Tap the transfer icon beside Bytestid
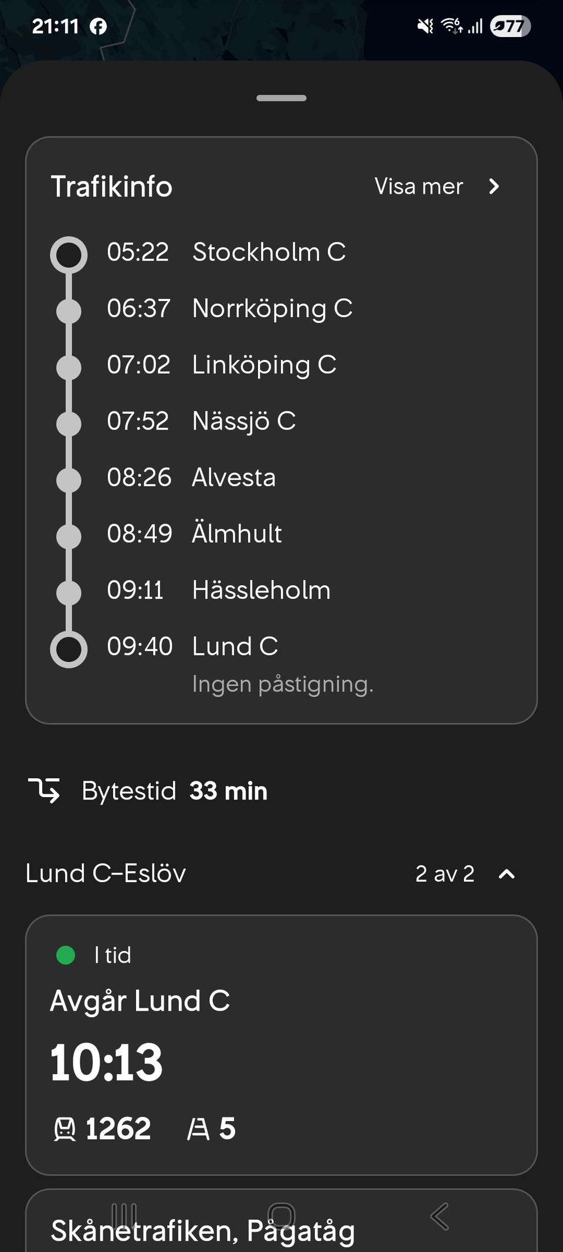The width and height of the screenshot is (563, 1252). coord(45,790)
